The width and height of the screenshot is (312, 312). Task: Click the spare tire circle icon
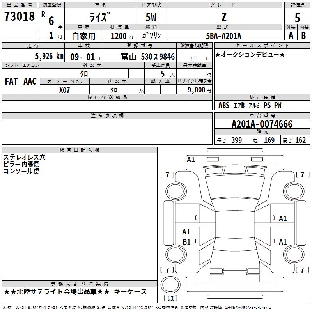[170, 284]
